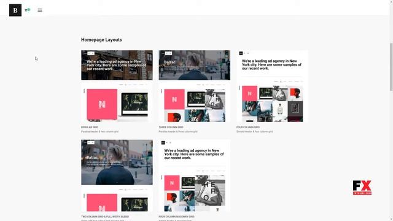
Task: Click the page vertical scrollbar thumb
Action: (391, 67)
